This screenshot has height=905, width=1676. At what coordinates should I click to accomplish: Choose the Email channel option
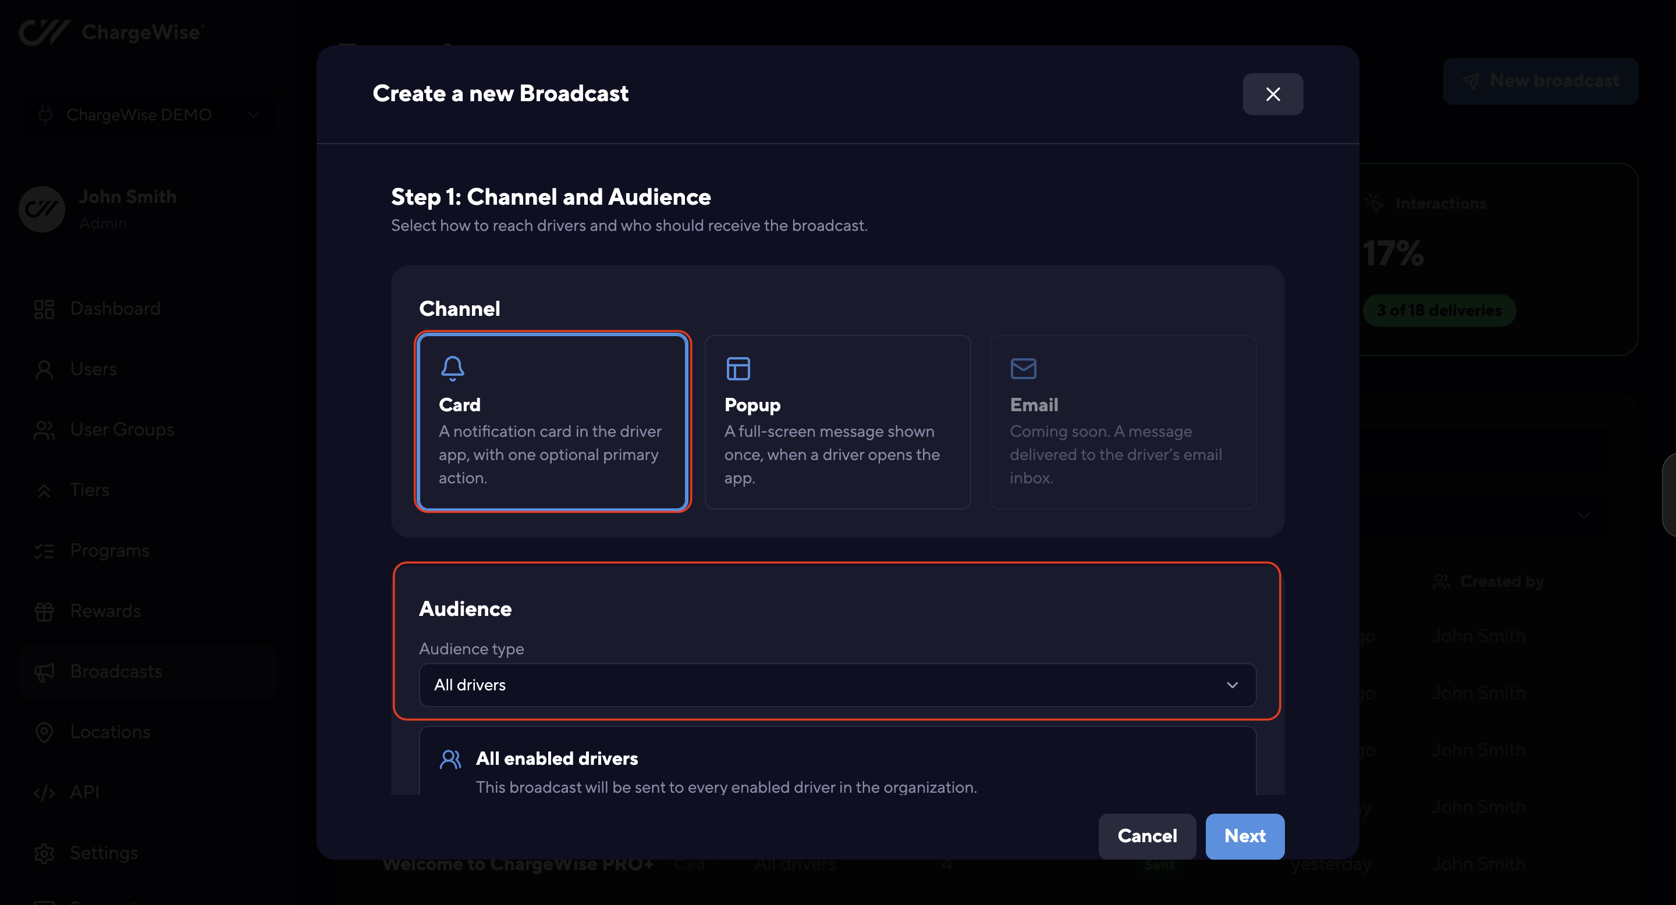pos(1123,422)
